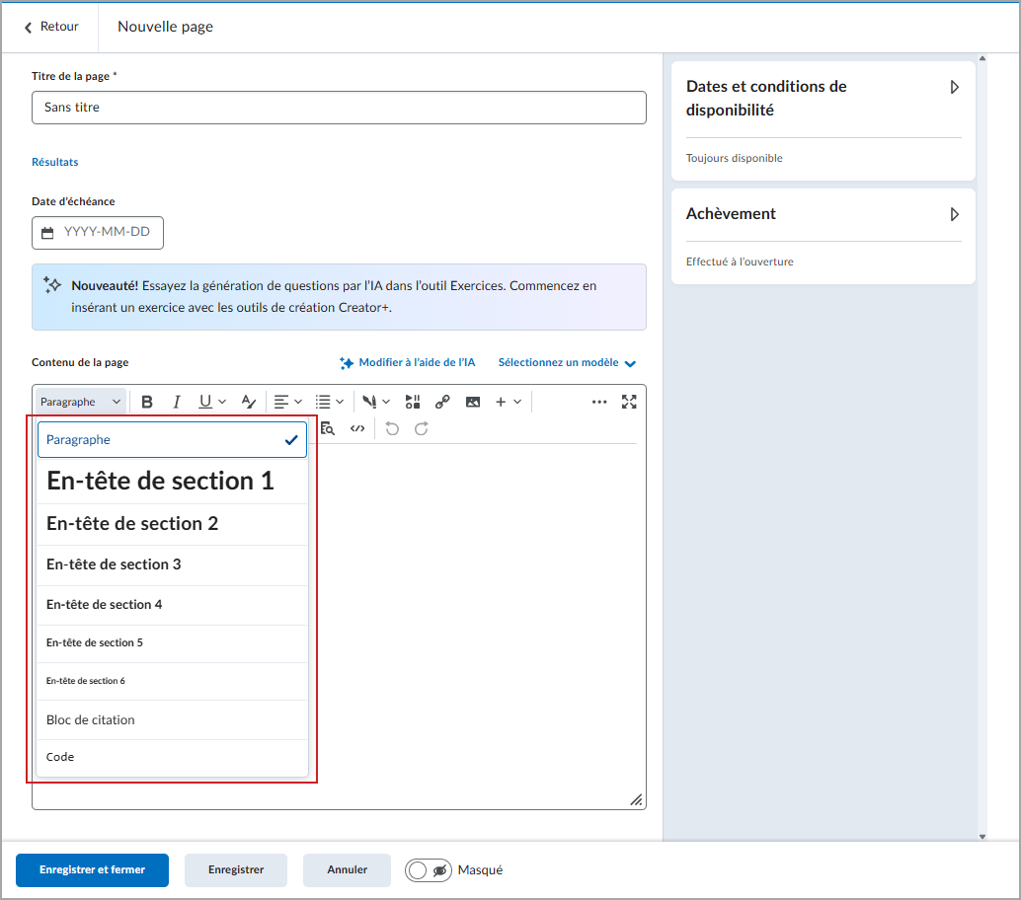Expand Creator+ tools dropdown arrow
Viewport: 1021px width, 900px height.
click(386, 403)
